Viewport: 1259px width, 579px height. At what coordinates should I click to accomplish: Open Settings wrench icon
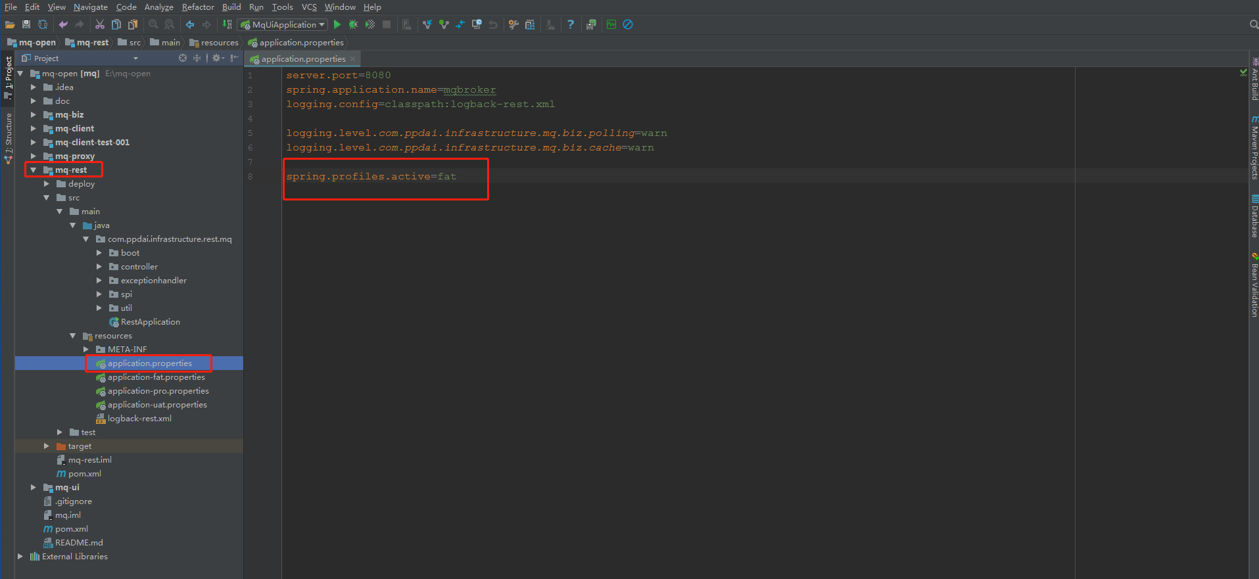(x=513, y=24)
